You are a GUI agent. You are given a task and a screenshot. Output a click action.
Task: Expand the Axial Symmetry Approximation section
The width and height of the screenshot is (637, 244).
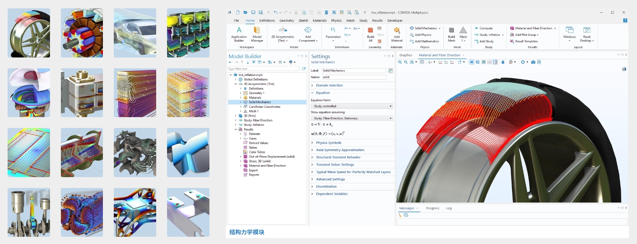tap(340, 150)
